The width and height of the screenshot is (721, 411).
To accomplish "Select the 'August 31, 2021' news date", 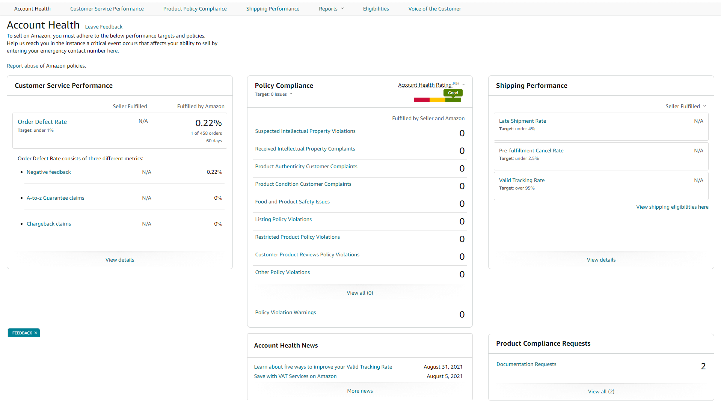I will tap(443, 367).
